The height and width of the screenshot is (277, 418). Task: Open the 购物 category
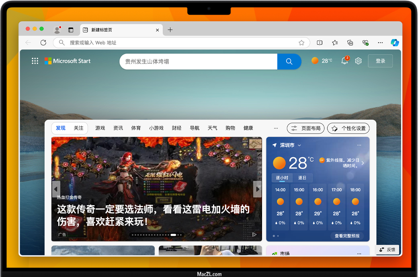click(x=230, y=128)
